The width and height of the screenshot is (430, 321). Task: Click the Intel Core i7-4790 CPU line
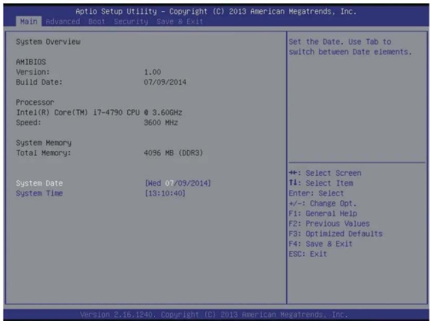99,112
